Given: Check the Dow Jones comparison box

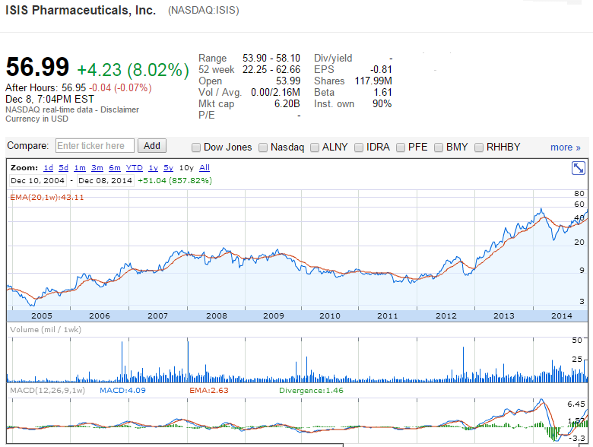Looking at the screenshot, I should [x=196, y=147].
